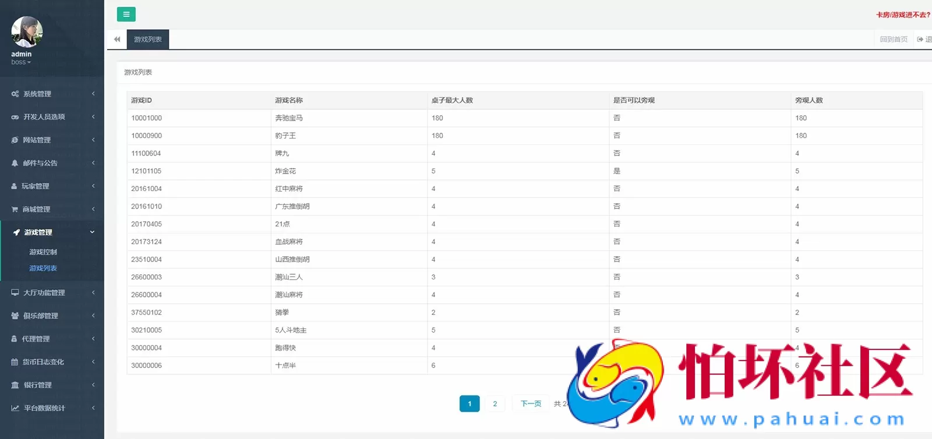This screenshot has width=932, height=439.
Task: Click game ID 11100604 cell
Action: click(199, 154)
